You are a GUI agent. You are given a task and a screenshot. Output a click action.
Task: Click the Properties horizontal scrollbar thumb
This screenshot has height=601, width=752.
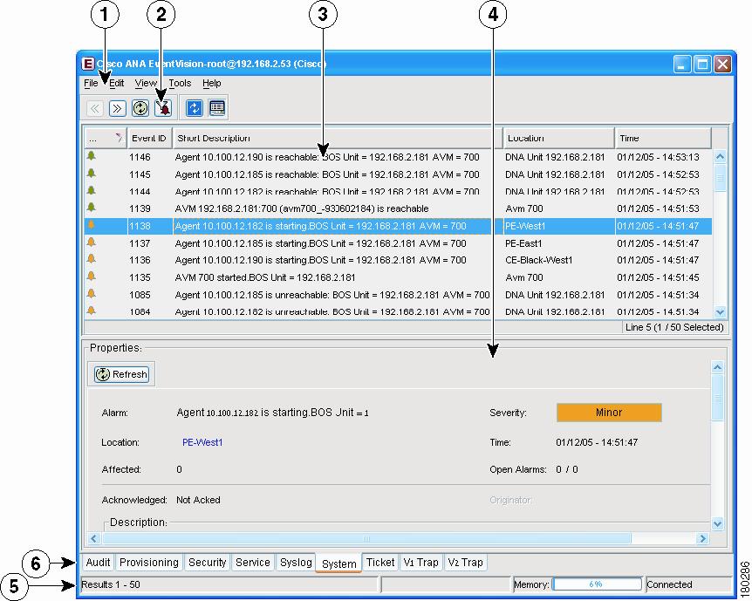point(366,538)
